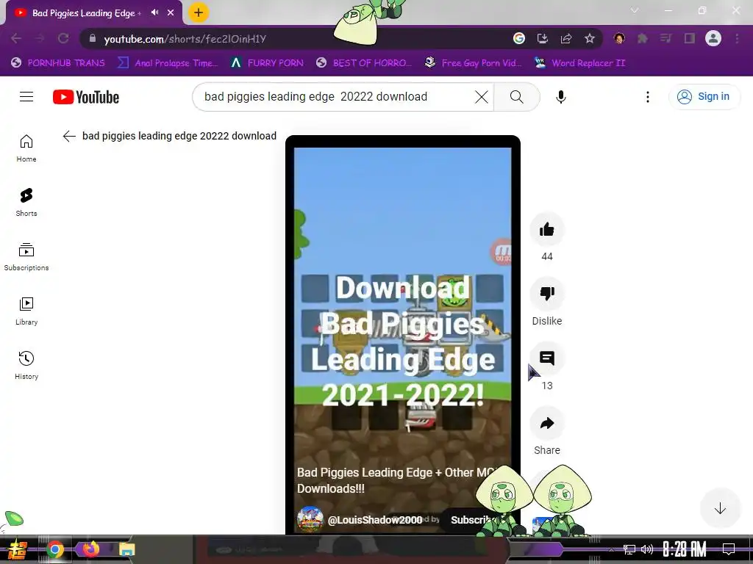Screen dimensions: 753x564
Task: Open @LouisShadow2000 channel avatar
Action: 310,519
